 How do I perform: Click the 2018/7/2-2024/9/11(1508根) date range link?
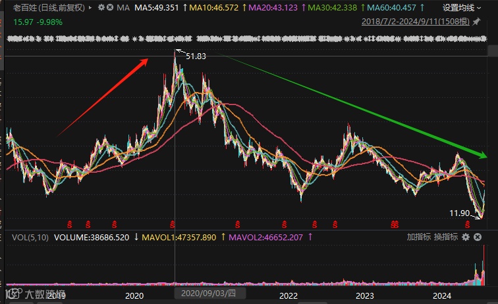(416, 22)
